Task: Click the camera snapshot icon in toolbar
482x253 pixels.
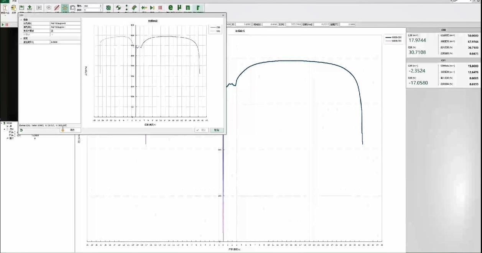Action: click(72, 8)
